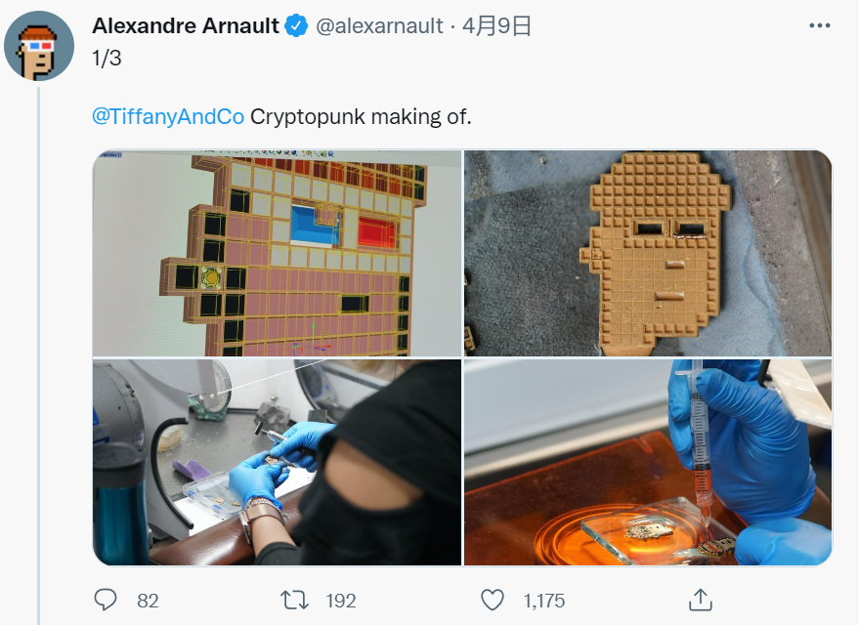The width and height of the screenshot is (858, 625).
Task: Open the jeweler polishing photo
Action: tap(277, 462)
